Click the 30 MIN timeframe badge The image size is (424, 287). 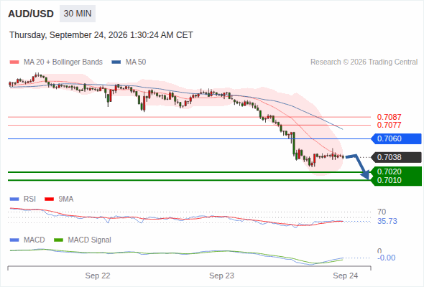[x=78, y=14]
